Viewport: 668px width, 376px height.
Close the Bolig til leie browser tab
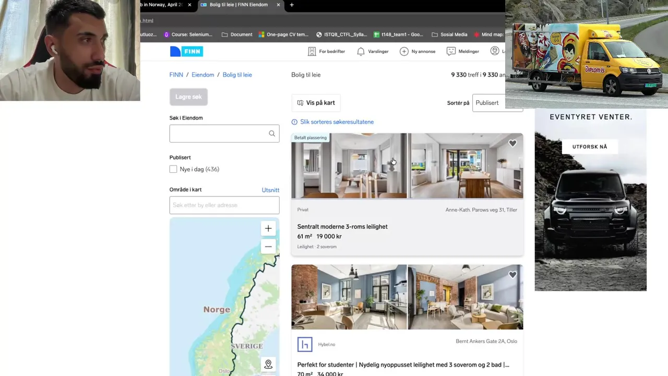278,5
